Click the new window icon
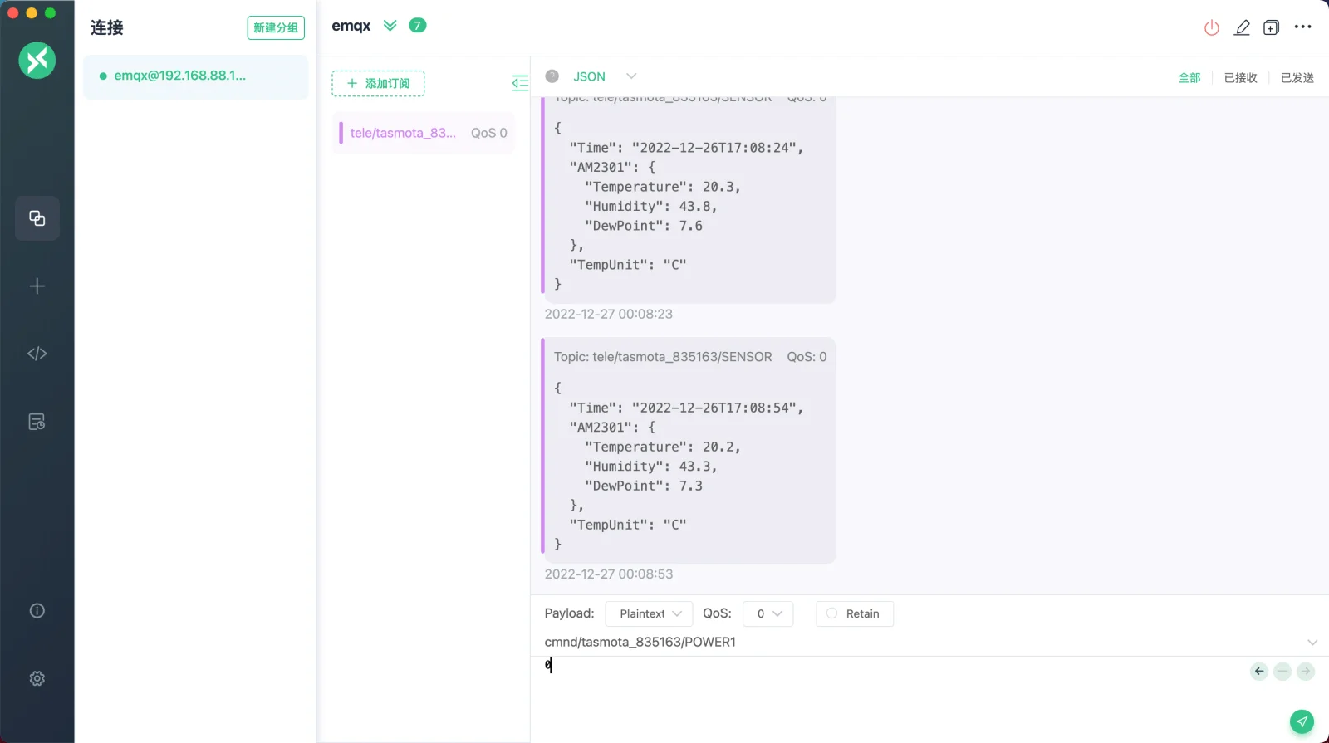 point(1271,27)
